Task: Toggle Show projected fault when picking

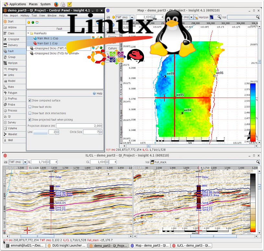Action: click(x=30, y=120)
